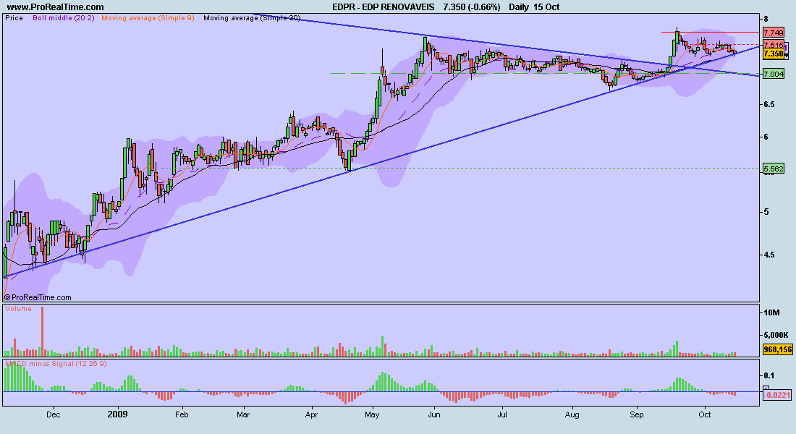Click the 5,000K volume axis label
Image resolution: width=796 pixels, height=434 pixels.
(776, 335)
